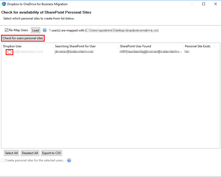
Task: Open help beside the create personal sites option
Action: 69,160
